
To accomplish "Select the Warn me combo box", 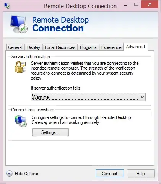I will (x=88, y=97).
